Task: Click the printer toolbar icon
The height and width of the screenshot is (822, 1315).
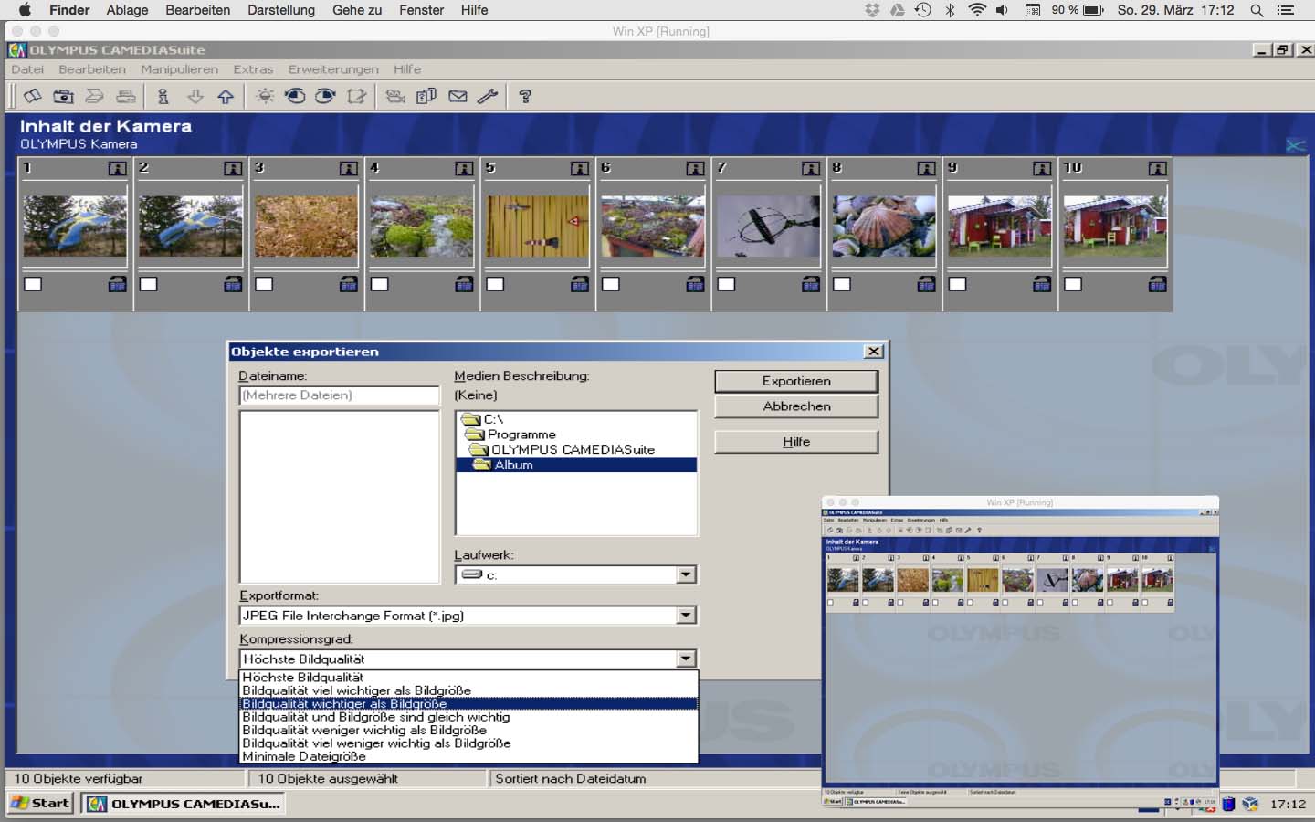Action: [126, 96]
